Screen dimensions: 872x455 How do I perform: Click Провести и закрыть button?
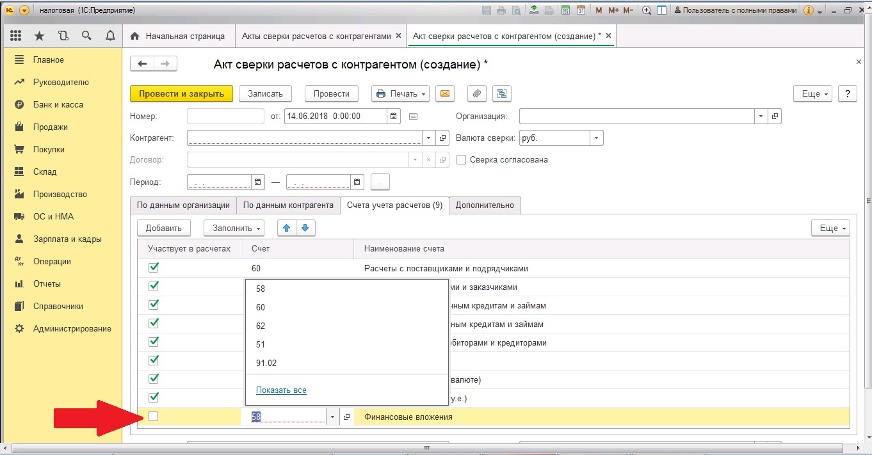coord(181,93)
